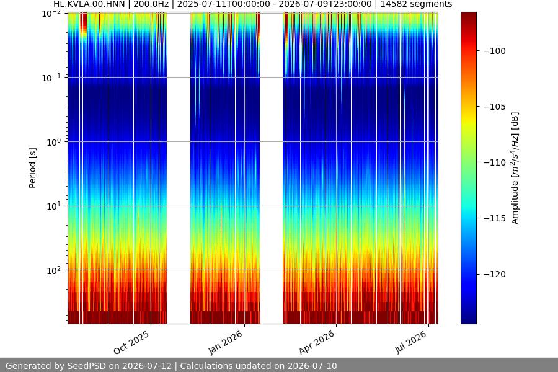Click the 'Apr 2026' x-axis label
The width and height of the screenshot is (558, 372).
[x=317, y=342]
